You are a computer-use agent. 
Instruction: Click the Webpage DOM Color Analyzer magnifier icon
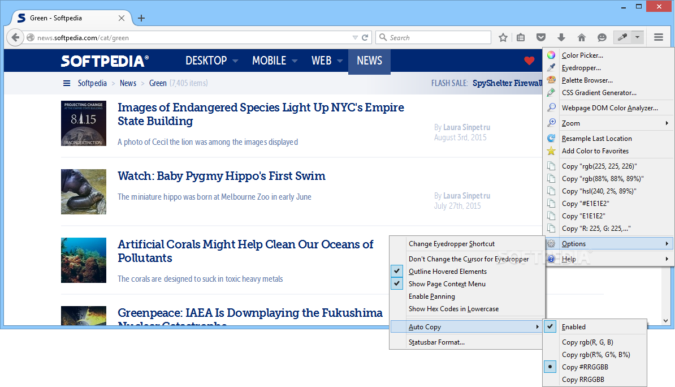[551, 107]
